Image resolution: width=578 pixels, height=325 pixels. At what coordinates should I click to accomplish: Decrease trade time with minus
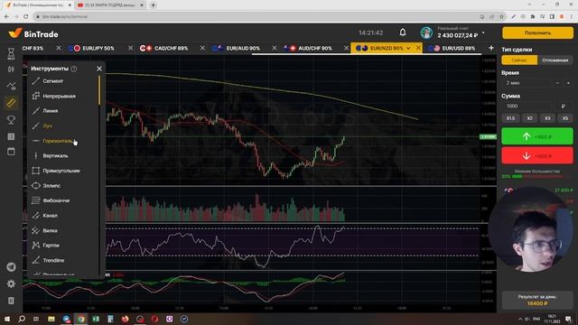[x=557, y=83]
